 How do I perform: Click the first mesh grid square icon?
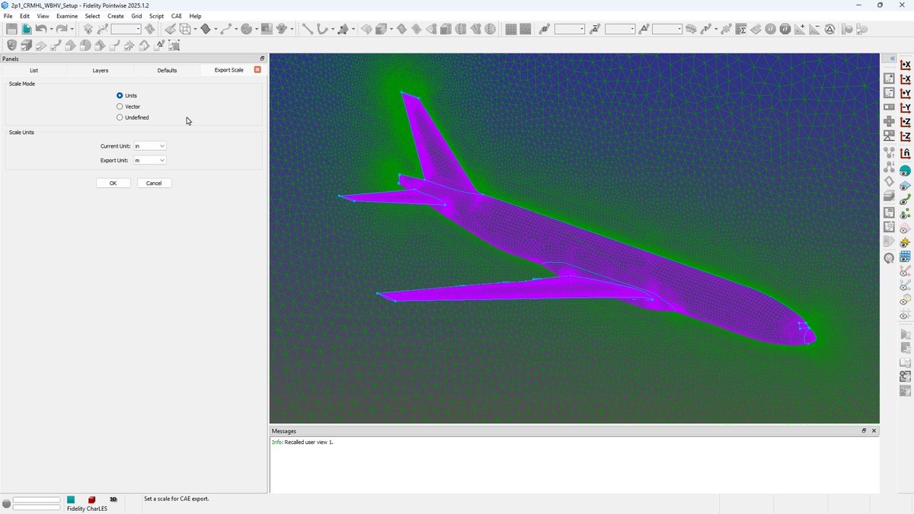coord(511,29)
